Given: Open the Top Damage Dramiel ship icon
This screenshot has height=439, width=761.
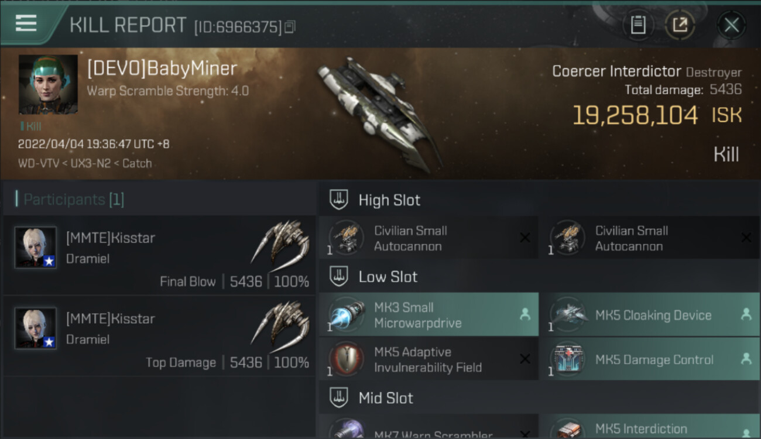Looking at the screenshot, I should [280, 324].
